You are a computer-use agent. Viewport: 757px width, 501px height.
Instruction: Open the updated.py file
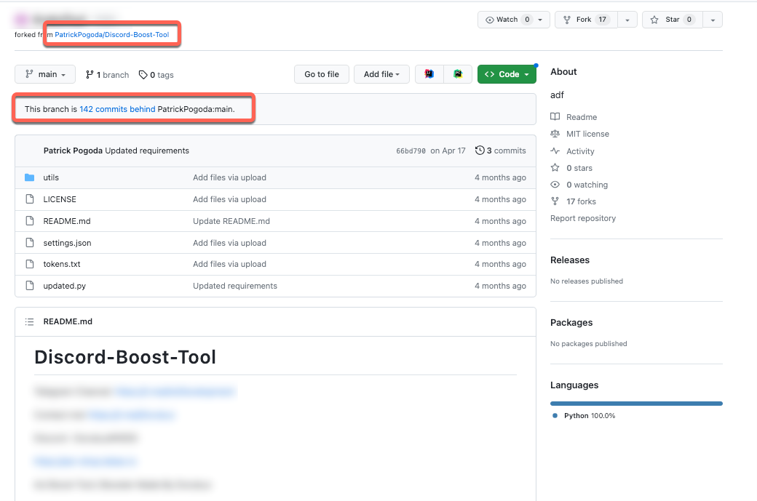click(65, 286)
